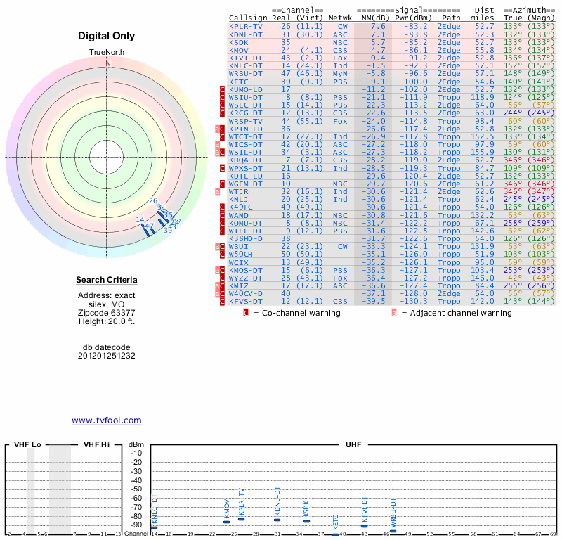
Task: Click the co-channel warning icon beside KUMO-LD
Action: [222, 90]
